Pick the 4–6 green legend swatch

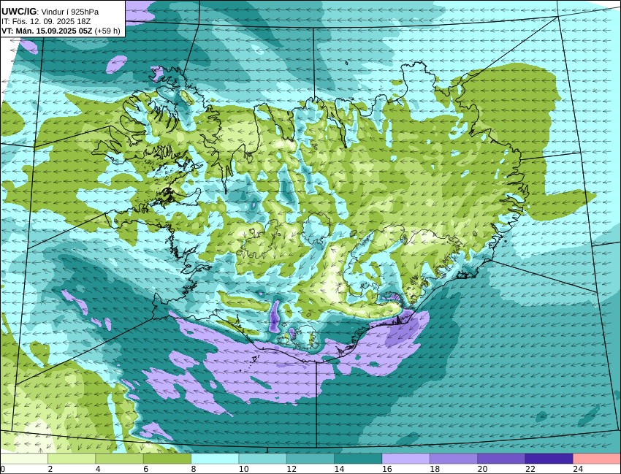[x=120, y=459]
